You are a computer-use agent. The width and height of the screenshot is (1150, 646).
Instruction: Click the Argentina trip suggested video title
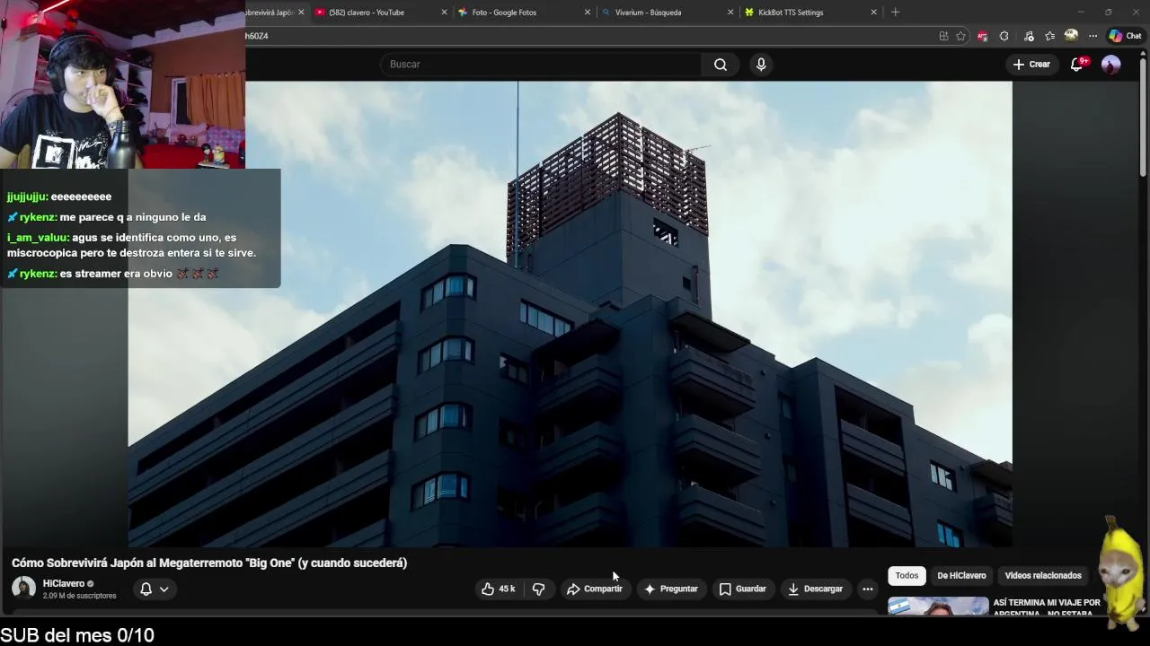1047,607
